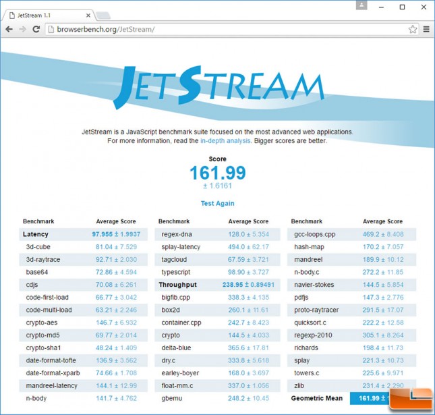Click splay-latency benchmark name
435x415 pixels.
point(181,247)
